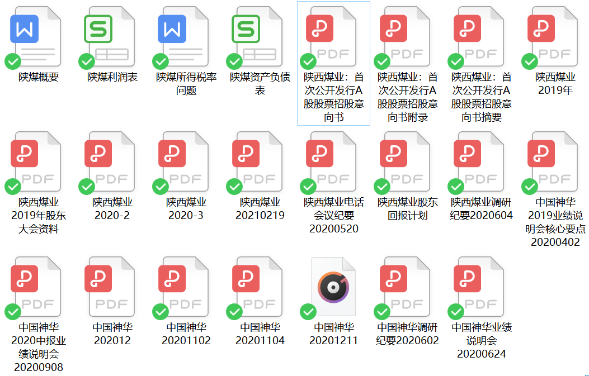Select the 陕煤利润表 spreadsheet icon
This screenshot has width=589, height=376.
click(x=109, y=37)
